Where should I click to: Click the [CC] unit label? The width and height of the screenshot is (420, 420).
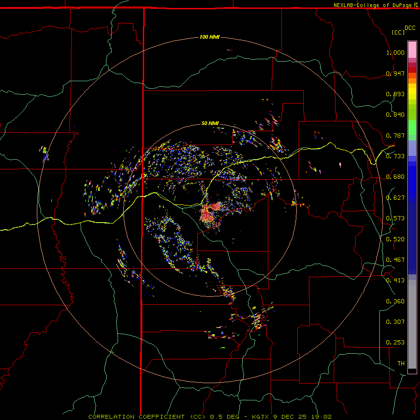pyautogui.click(x=398, y=32)
